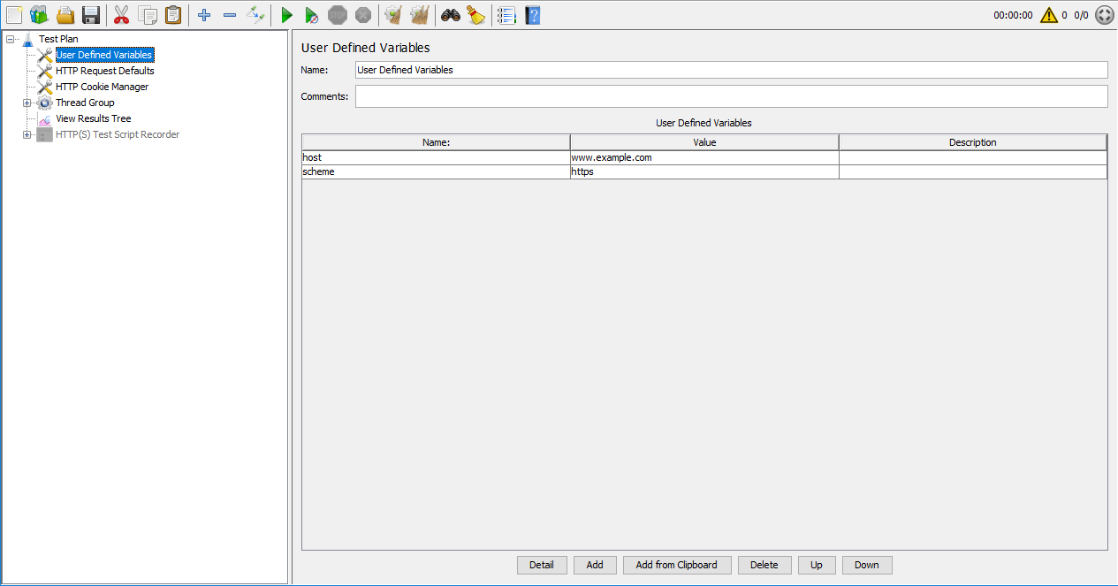Click the Clear All double-broom icon

coord(420,15)
